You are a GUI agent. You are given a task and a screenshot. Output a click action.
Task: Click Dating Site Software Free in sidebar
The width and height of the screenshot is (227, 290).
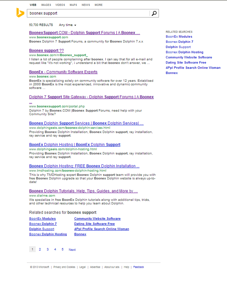[186, 62]
